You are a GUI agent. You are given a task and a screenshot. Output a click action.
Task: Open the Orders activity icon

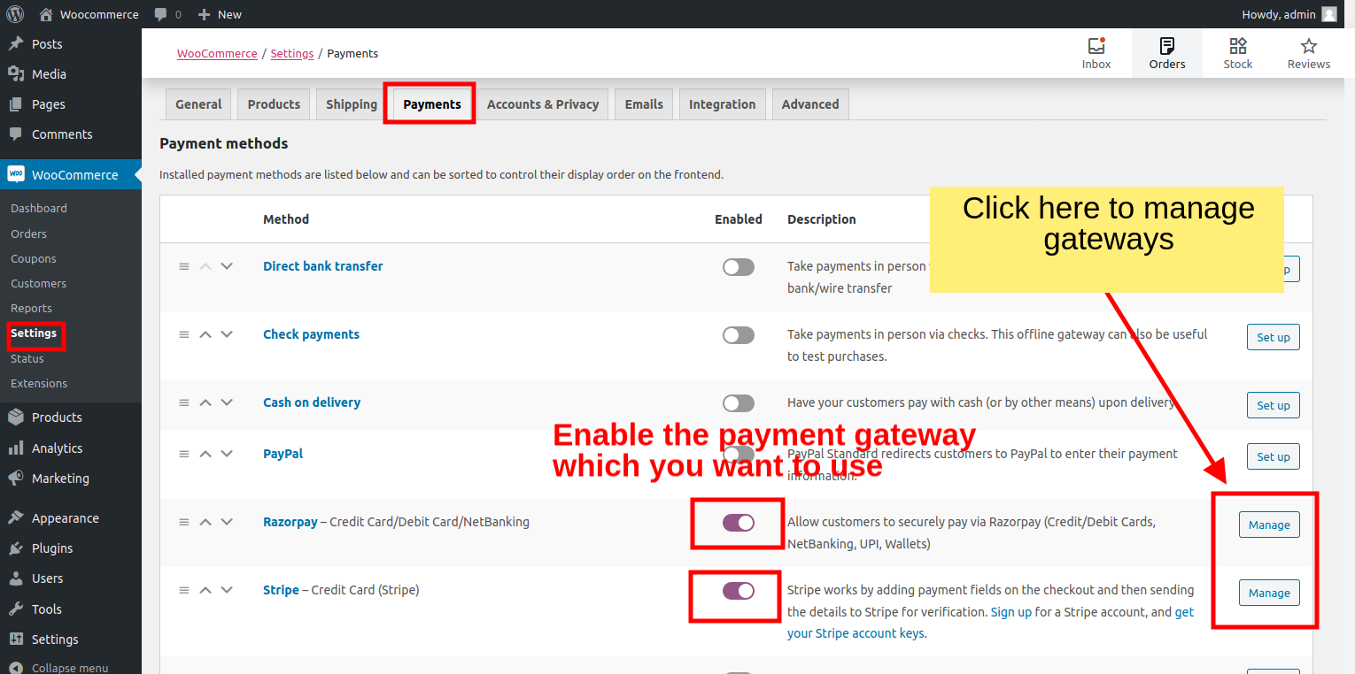[1167, 46]
